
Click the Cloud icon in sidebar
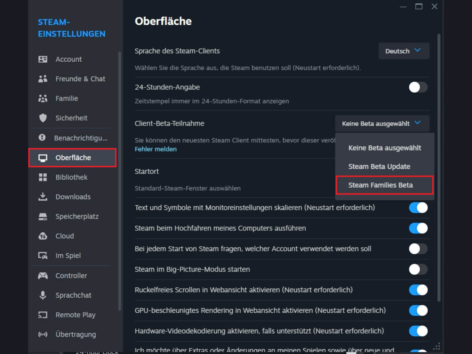(x=43, y=236)
